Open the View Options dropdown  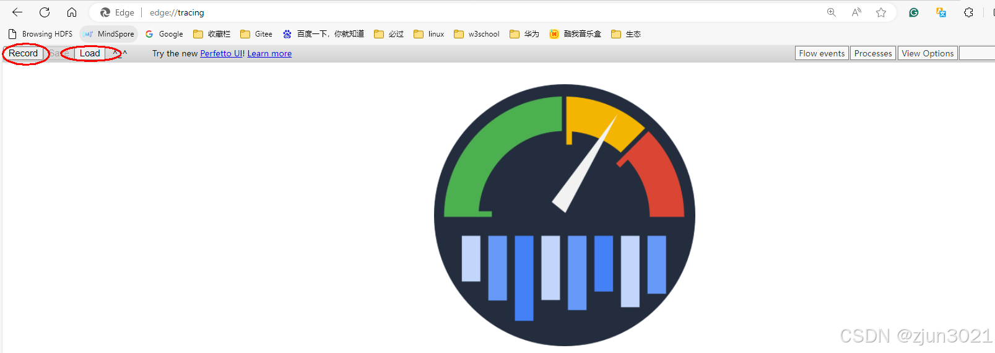tap(928, 53)
